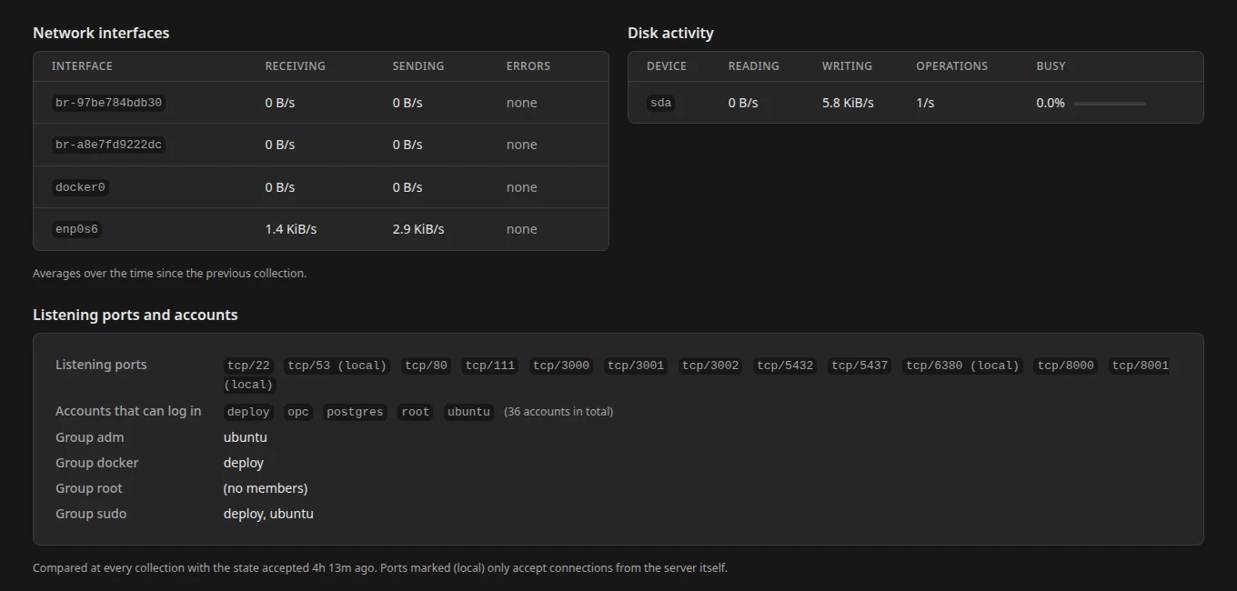Click the ubuntu account tag
Image resolution: width=1237 pixels, height=591 pixels.
tap(468, 412)
